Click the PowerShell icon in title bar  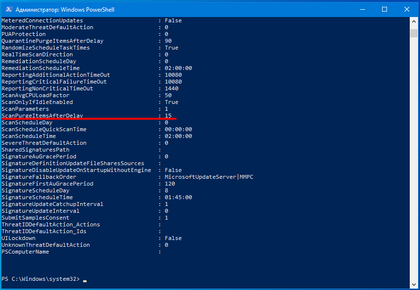[8, 9]
